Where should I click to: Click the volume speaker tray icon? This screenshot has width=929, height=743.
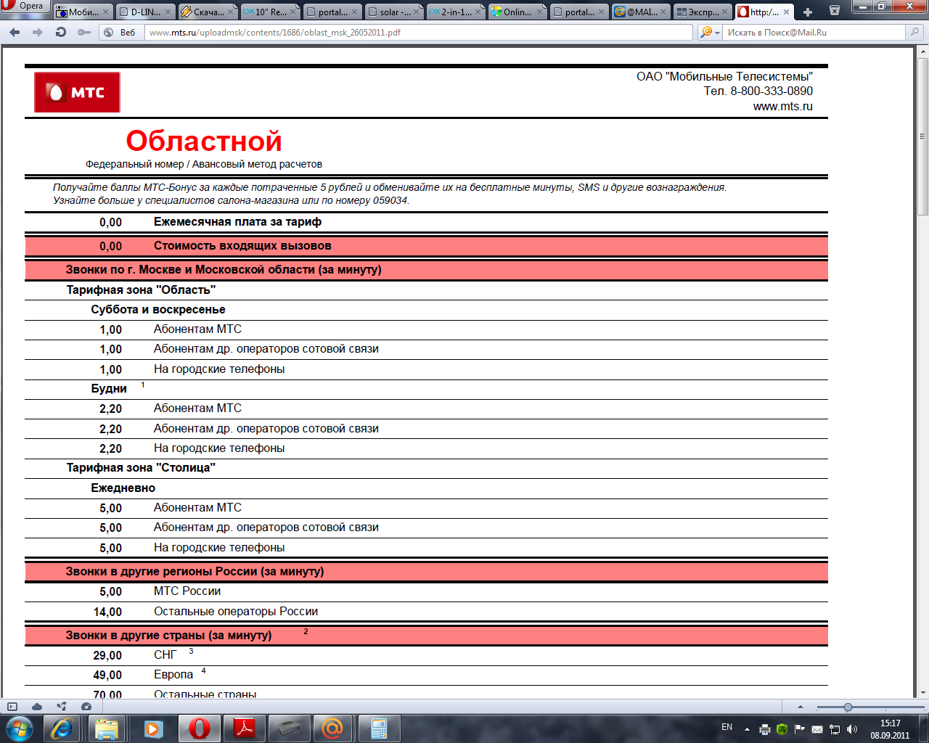852,729
